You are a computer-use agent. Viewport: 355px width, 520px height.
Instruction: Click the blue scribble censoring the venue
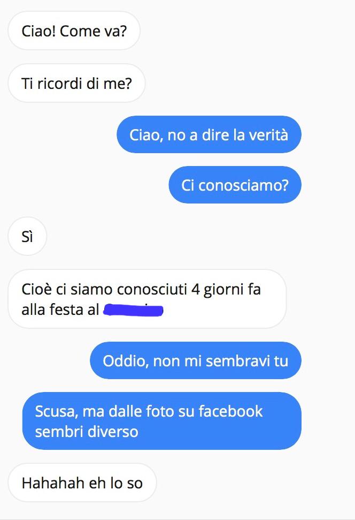[x=133, y=311]
